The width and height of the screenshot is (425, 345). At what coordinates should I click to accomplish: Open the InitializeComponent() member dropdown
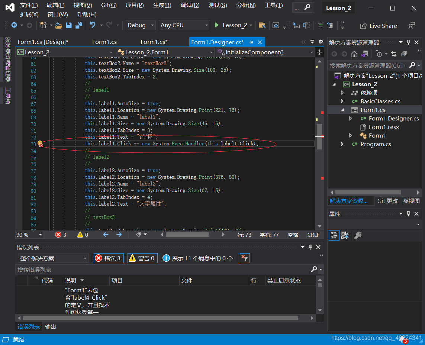tap(265, 52)
